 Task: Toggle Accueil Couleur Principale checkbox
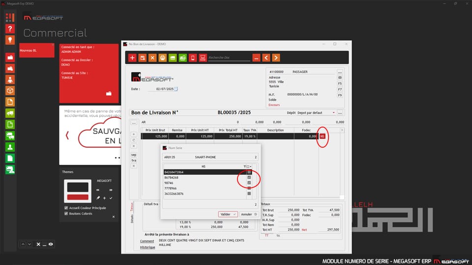pos(66,208)
